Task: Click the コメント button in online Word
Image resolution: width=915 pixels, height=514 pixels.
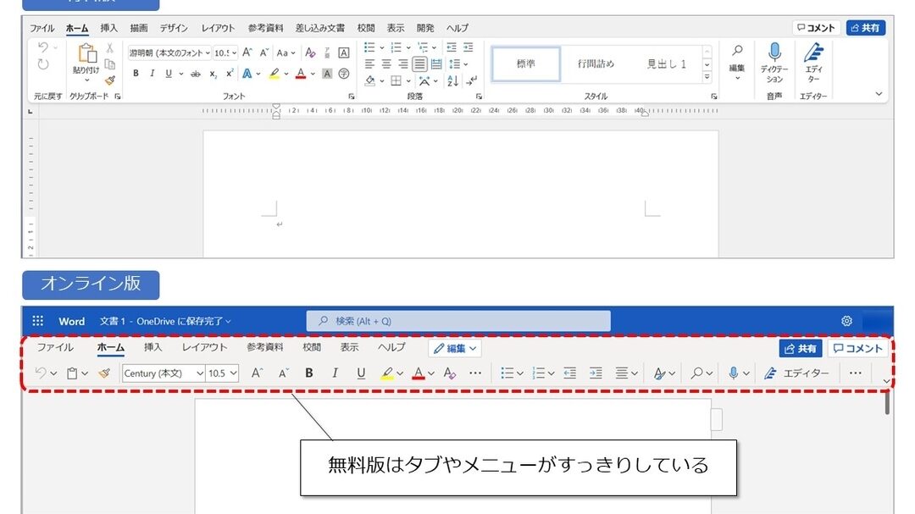Action: click(857, 348)
